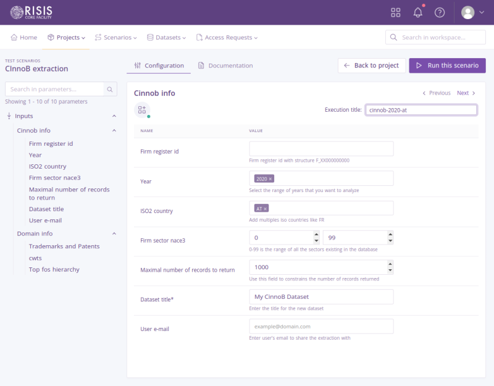Increase maximal number of records stepper
494x386 pixels.
(390, 264)
